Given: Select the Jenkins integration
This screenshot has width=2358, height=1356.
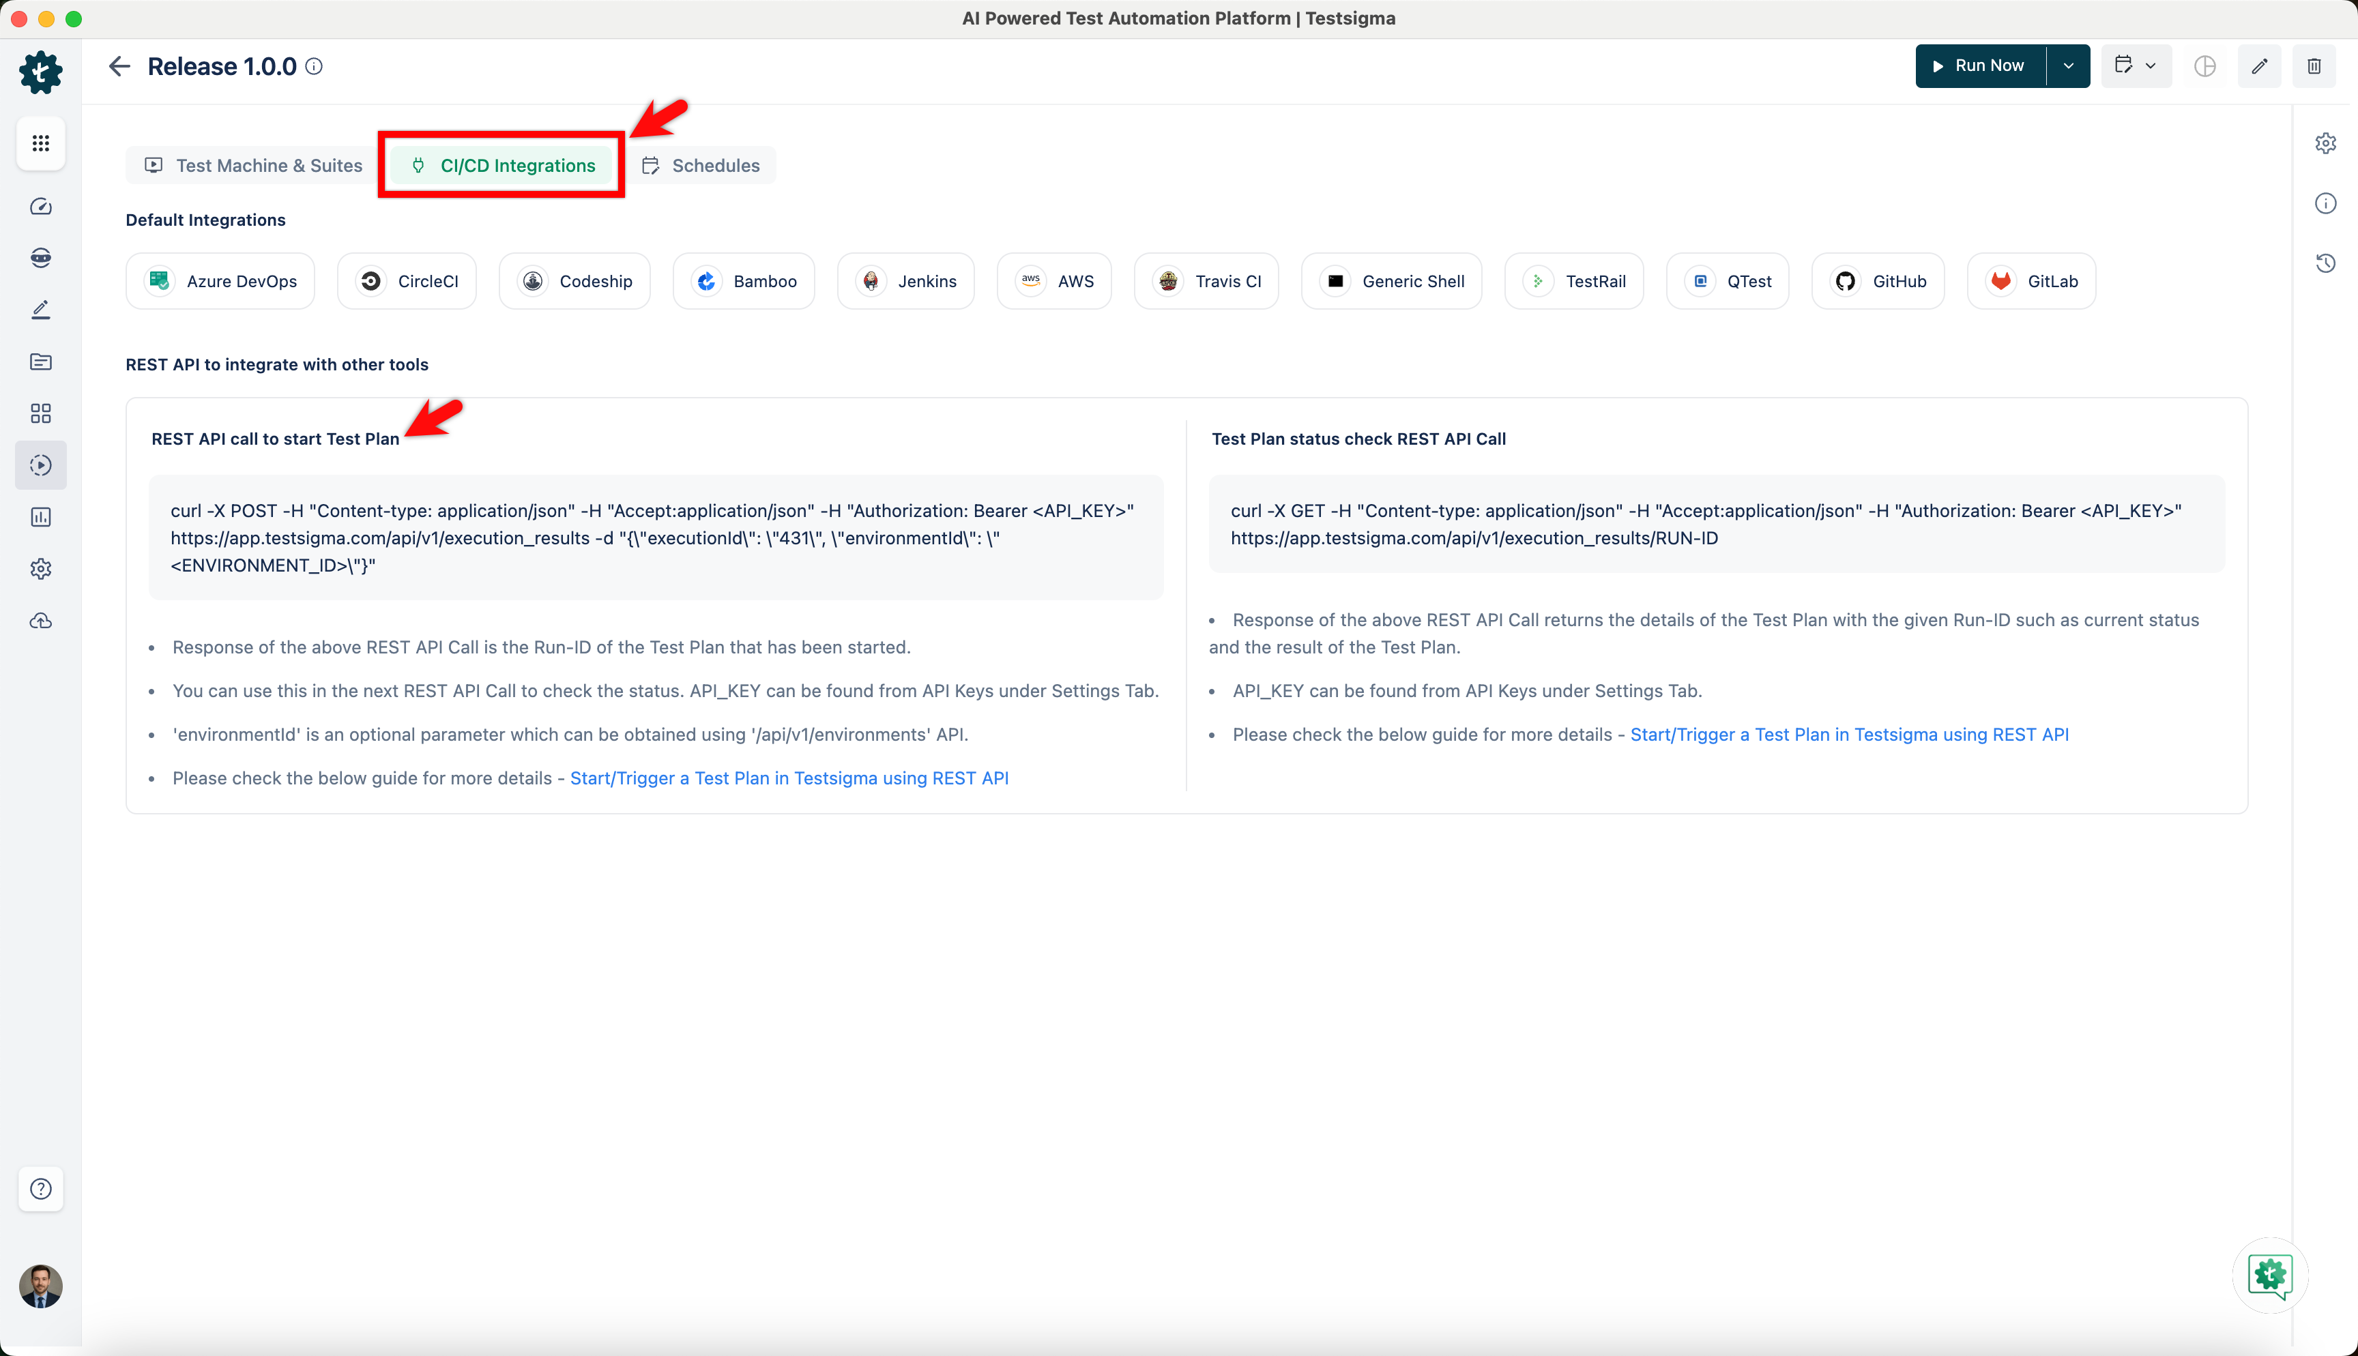Looking at the screenshot, I should tap(905, 281).
